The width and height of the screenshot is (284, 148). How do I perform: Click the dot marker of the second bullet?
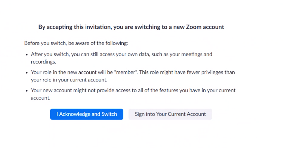pyautogui.click(x=27, y=73)
